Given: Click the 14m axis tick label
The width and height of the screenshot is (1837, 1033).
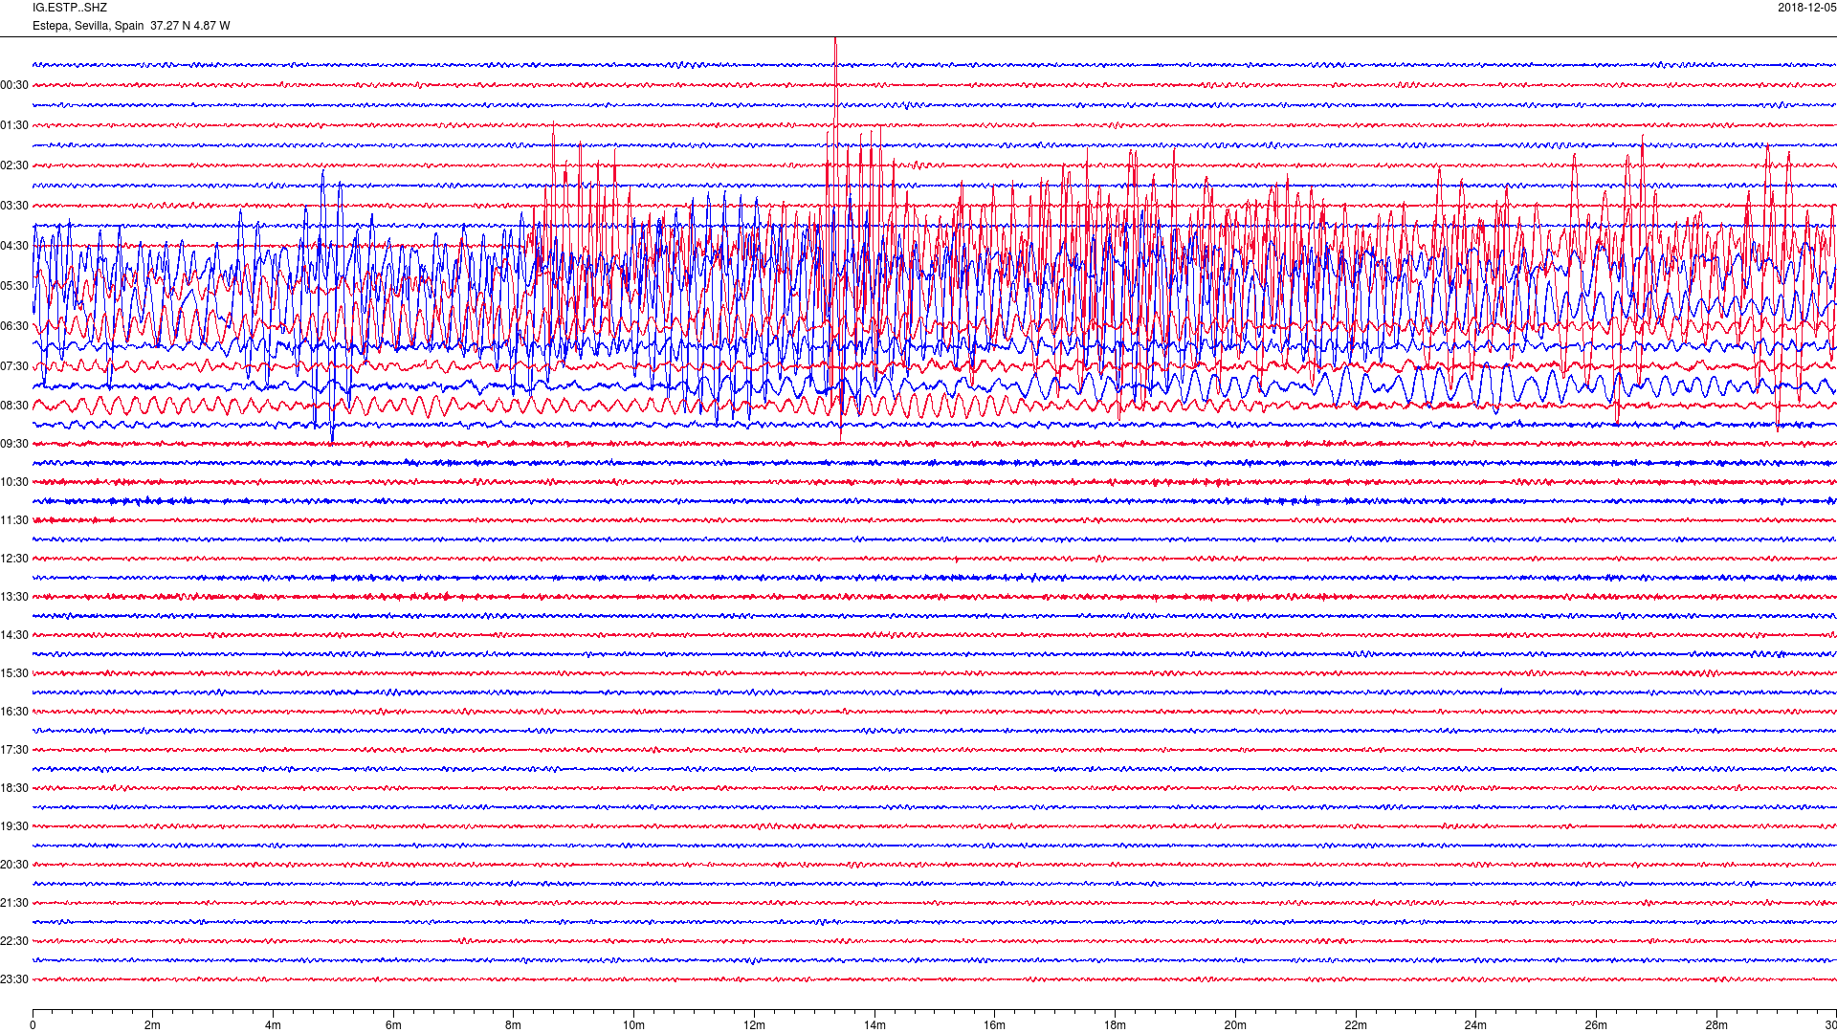Looking at the screenshot, I should pyautogui.click(x=874, y=1025).
